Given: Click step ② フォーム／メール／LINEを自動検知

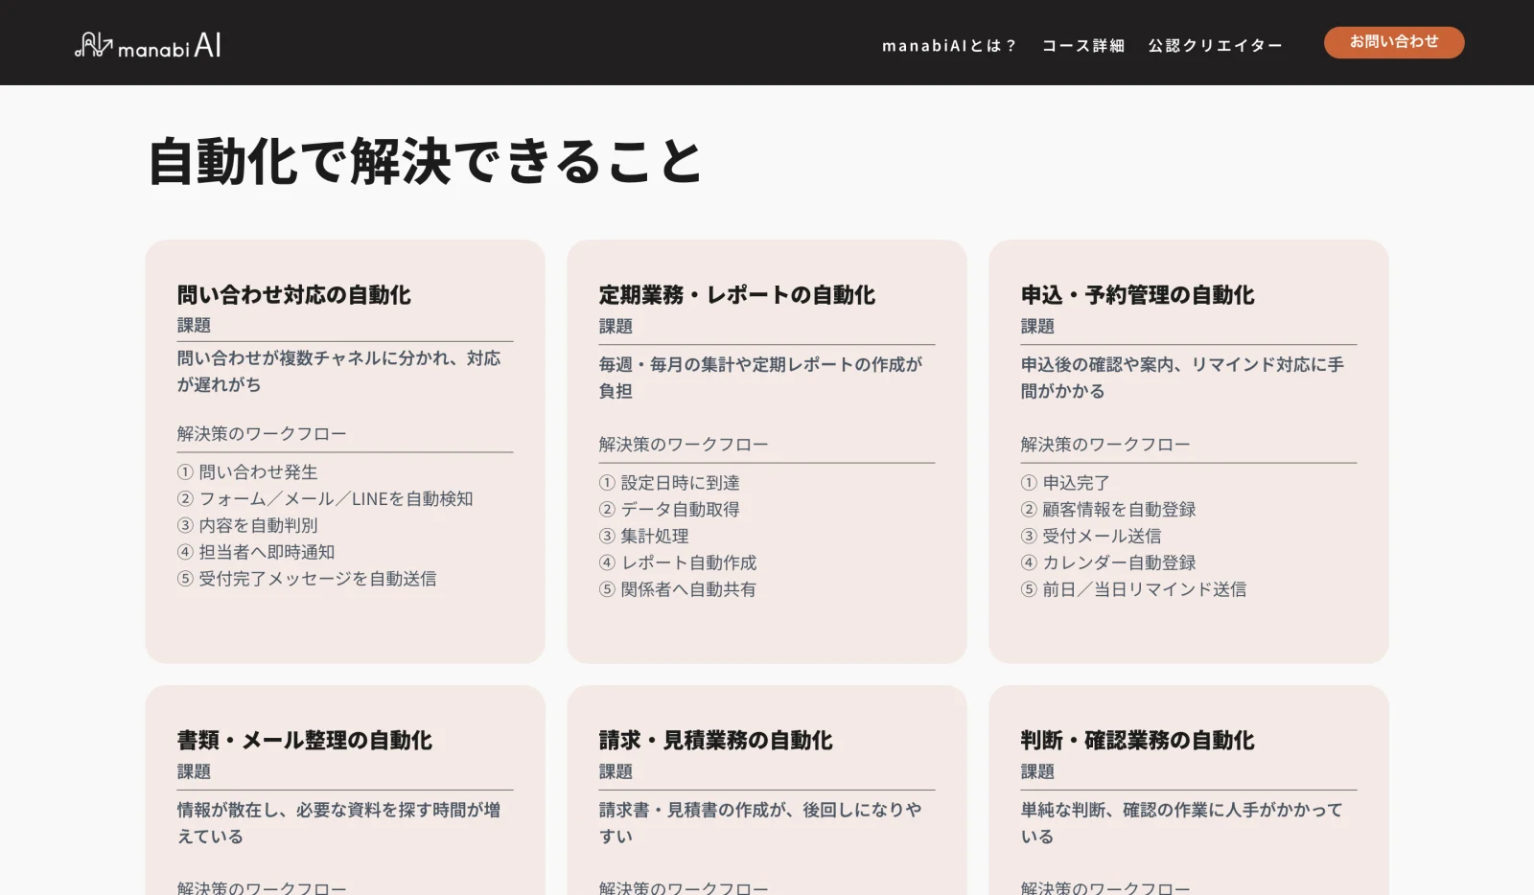Looking at the screenshot, I should click(x=325, y=499).
